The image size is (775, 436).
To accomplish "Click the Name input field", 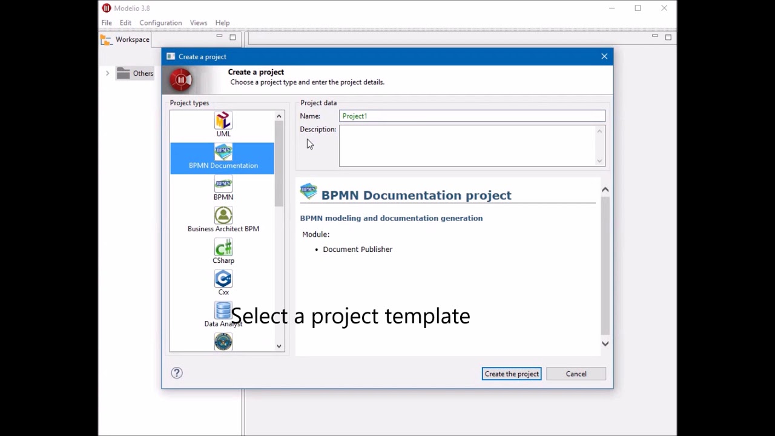I will [472, 116].
